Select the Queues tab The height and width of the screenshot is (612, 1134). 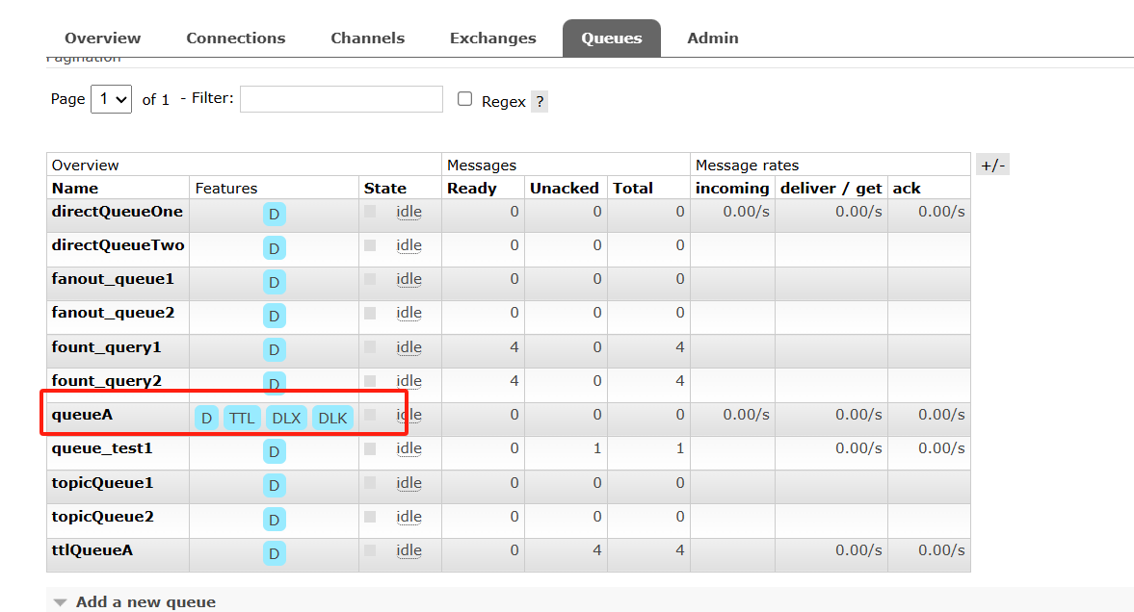tap(611, 38)
